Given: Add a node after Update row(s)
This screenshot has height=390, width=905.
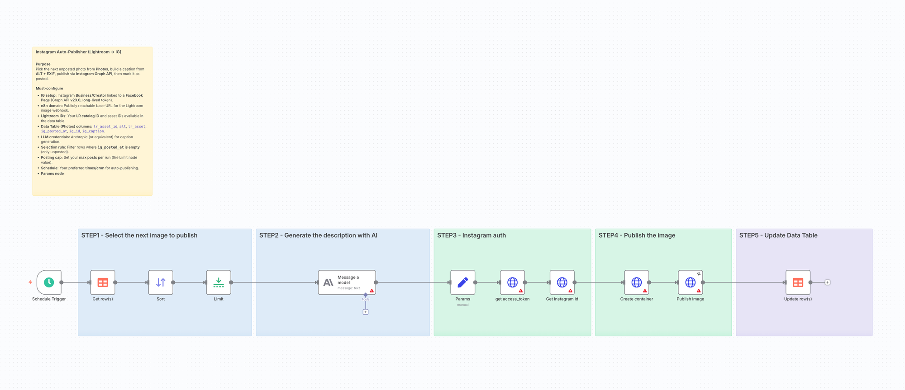Looking at the screenshot, I should coord(827,282).
